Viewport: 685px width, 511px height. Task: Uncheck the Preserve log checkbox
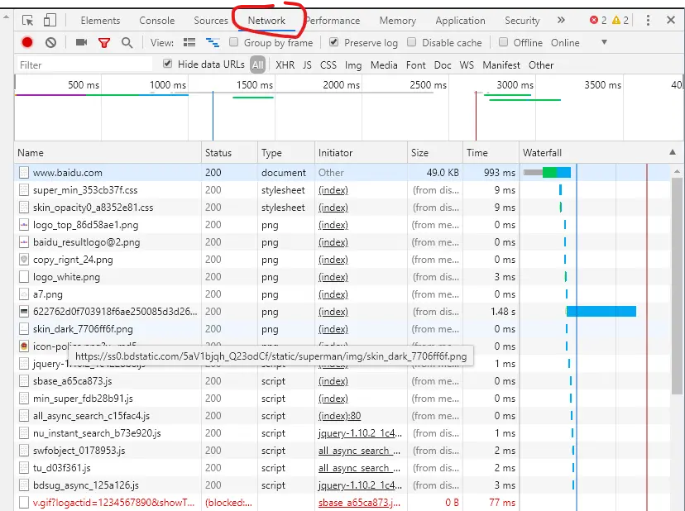click(x=333, y=42)
